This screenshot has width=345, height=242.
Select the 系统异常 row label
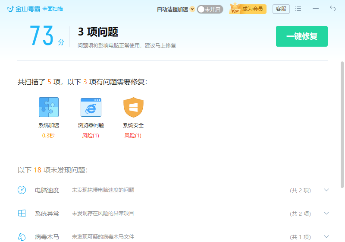tap(47, 213)
